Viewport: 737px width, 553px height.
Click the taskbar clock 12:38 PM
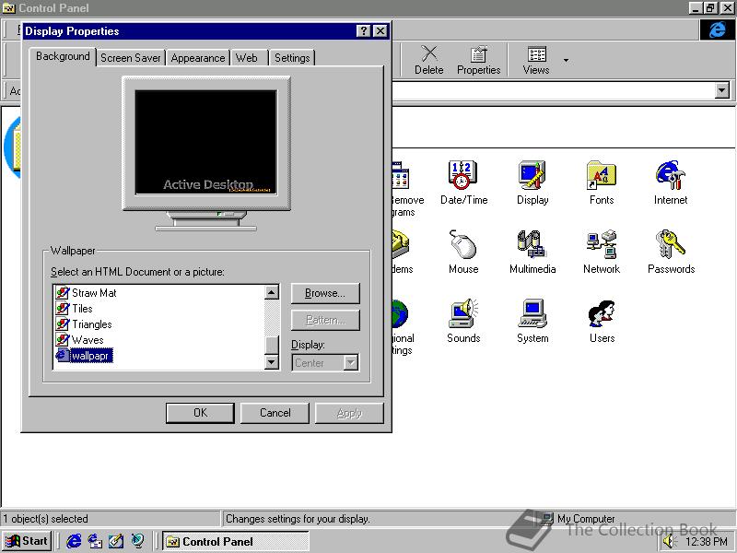point(707,542)
